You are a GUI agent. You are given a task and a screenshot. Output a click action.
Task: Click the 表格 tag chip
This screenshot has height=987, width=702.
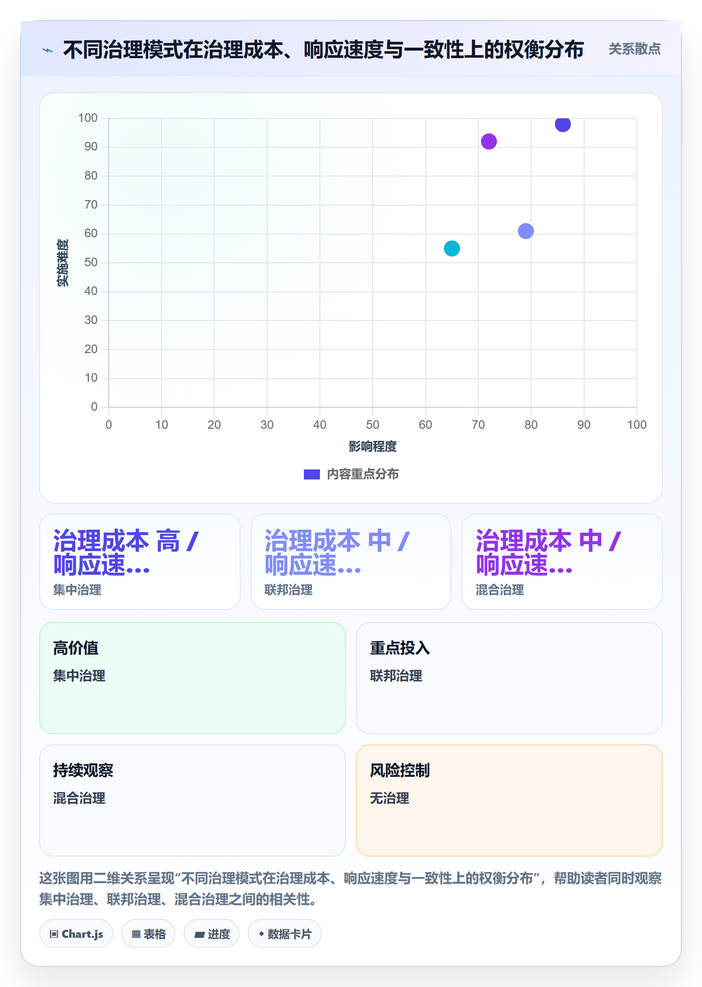point(148,934)
